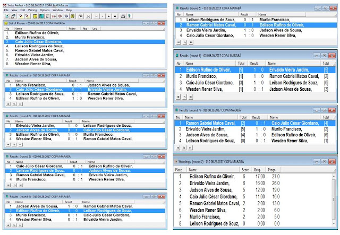Click first-record button in round 2 results window

coord(8,144)
